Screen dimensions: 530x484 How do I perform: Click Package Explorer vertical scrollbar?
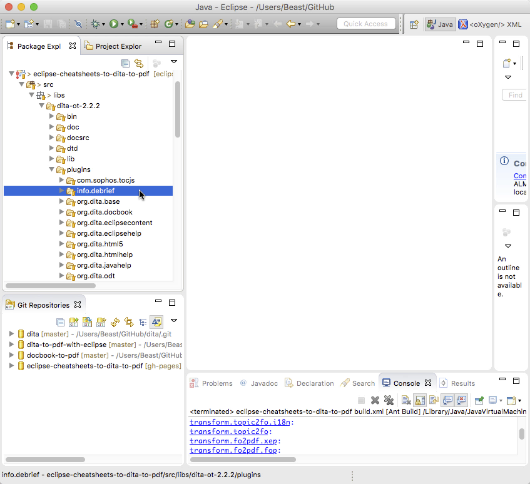[178, 109]
